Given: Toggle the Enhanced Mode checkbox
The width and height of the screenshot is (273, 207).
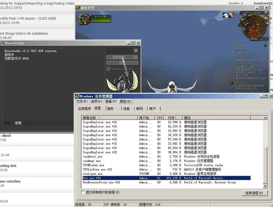Looking at the screenshot, I should 108,69.
